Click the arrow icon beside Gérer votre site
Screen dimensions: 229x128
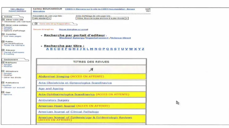pyautogui.click(x=3, y=20)
